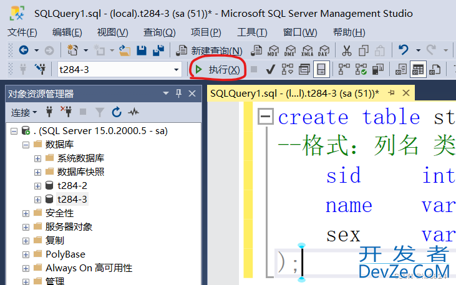This screenshot has width=456, height=285.
Task: Click the Redo arrow icon
Action: tap(431, 50)
